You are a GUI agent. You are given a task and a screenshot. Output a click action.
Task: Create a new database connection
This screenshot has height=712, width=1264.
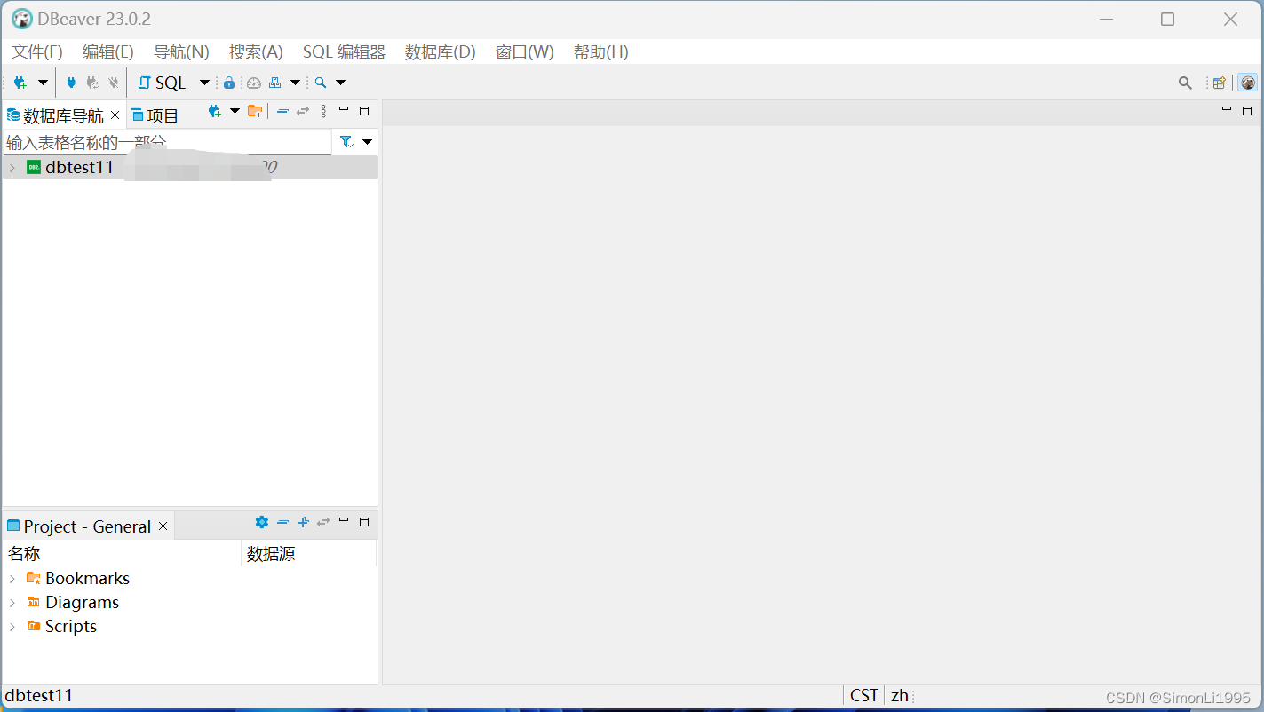(18, 82)
